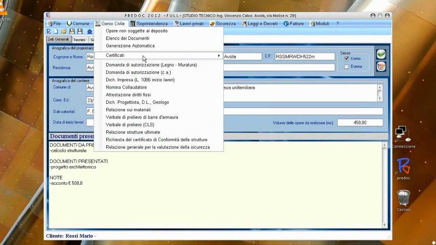Open the Connessione desktop icon

[403, 137]
